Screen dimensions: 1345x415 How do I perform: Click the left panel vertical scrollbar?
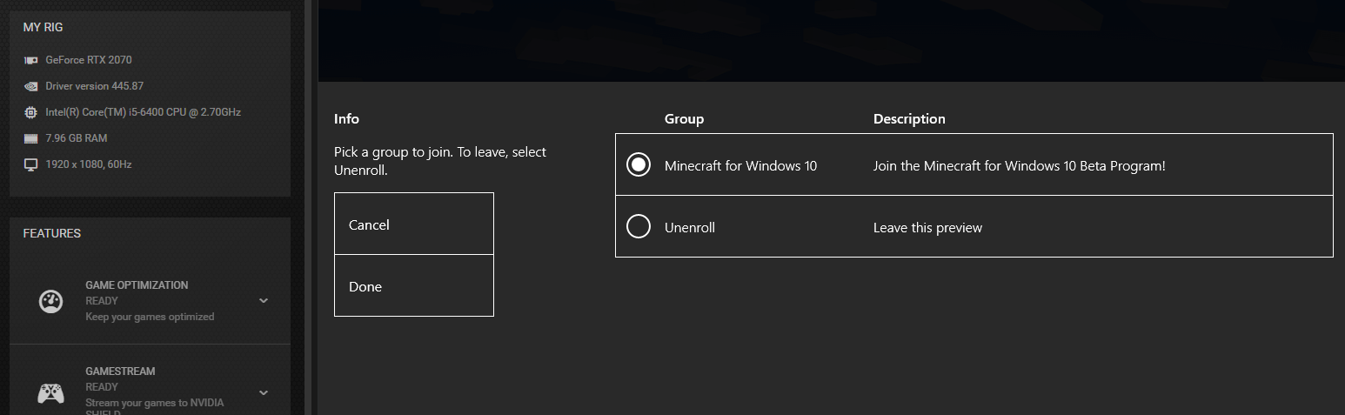[x=308, y=209]
